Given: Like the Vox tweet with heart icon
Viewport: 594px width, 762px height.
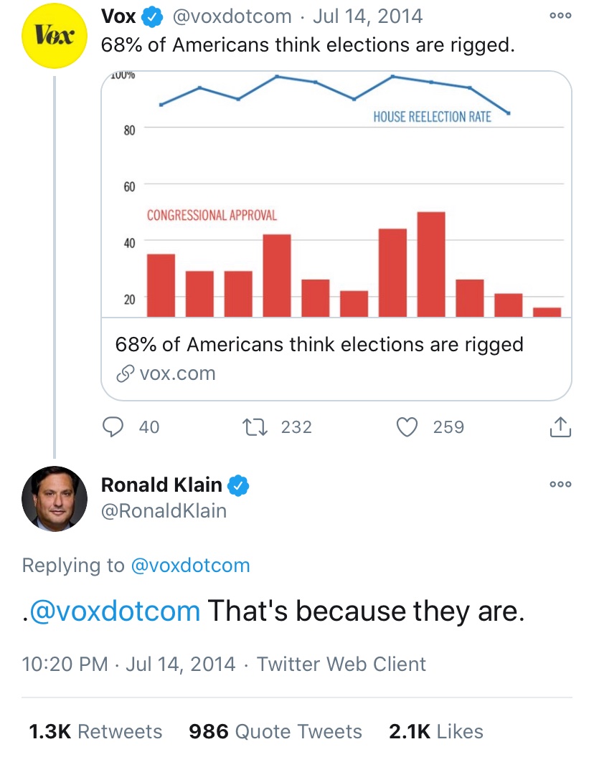Looking at the screenshot, I should point(407,427).
